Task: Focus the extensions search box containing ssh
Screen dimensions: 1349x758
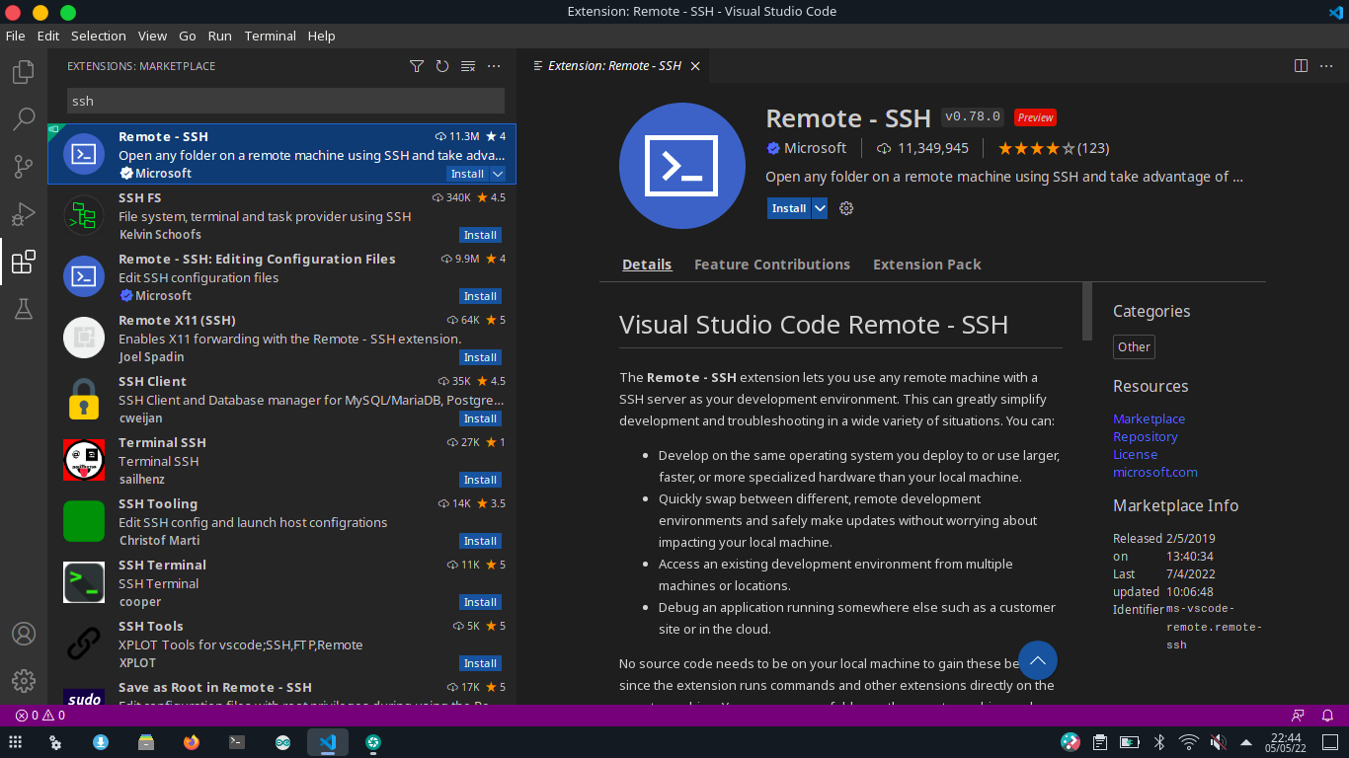Action: tap(285, 101)
